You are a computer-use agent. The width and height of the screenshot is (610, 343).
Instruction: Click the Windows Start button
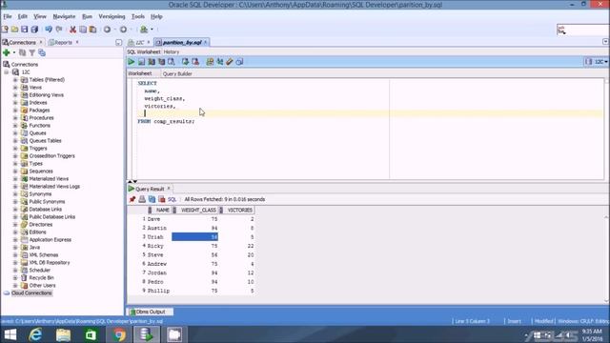click(10, 334)
